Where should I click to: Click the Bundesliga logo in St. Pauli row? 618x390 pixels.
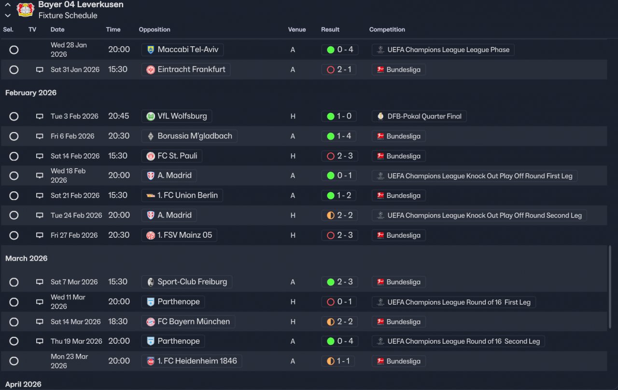point(380,156)
